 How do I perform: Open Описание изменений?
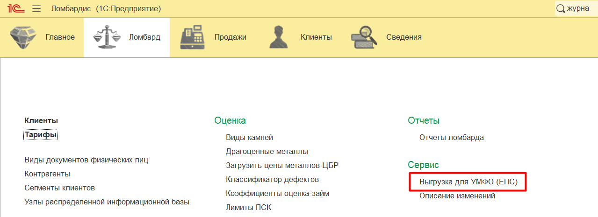[457, 196]
